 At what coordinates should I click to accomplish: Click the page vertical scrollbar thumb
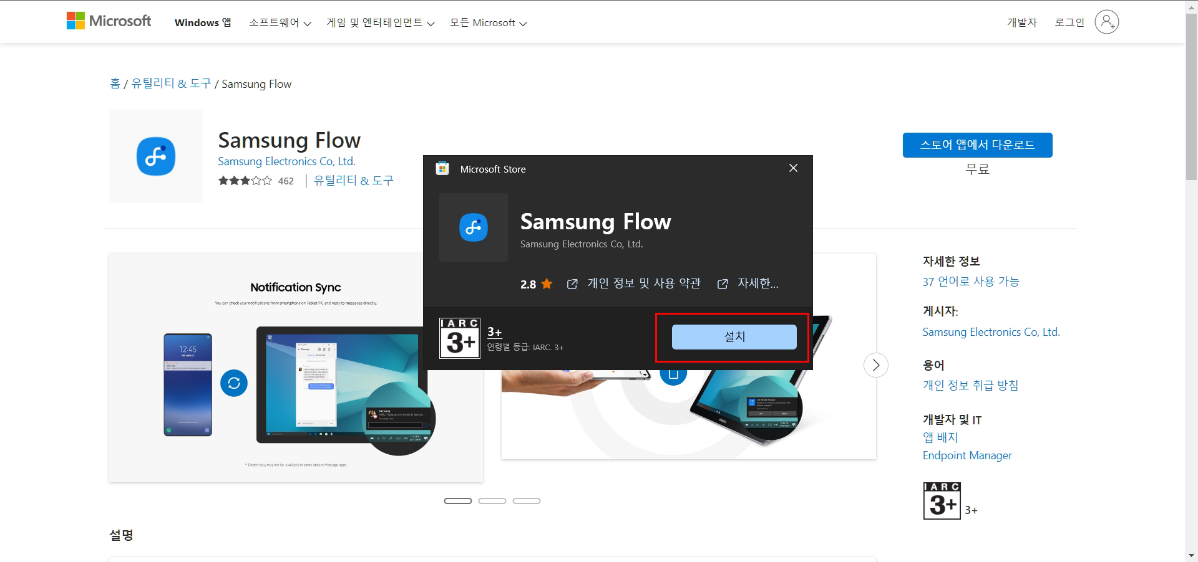pyautogui.click(x=1191, y=97)
